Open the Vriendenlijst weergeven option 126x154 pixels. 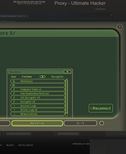click(81, 144)
